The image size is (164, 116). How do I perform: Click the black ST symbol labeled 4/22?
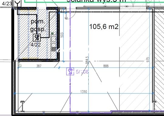click(37, 38)
